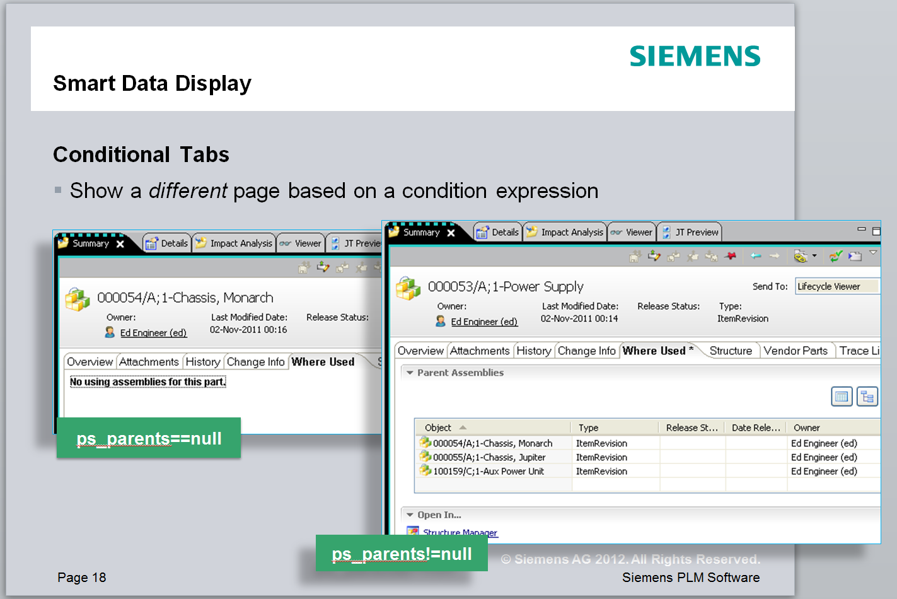
Task: Open the Send To Lifecycle Viewer combo box
Action: (x=837, y=286)
